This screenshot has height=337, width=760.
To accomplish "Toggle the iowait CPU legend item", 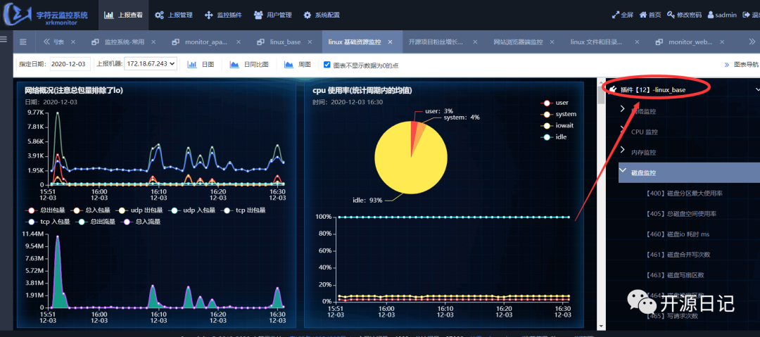I will (558, 126).
